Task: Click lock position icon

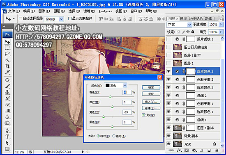Action: (188, 32)
